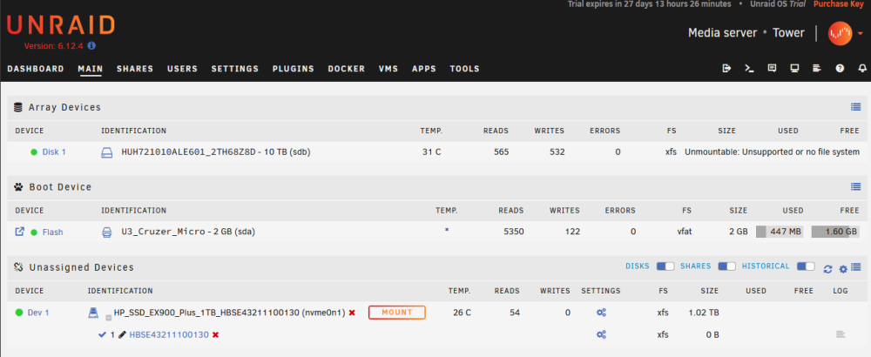This screenshot has height=357, width=871.
Task: Click the Tower server name
Action: (x=788, y=33)
